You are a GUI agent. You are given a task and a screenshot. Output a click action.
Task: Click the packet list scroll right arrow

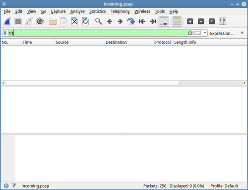245,83
